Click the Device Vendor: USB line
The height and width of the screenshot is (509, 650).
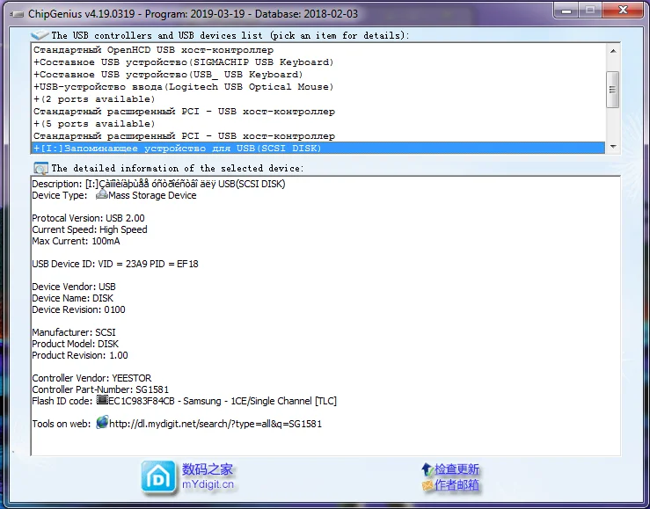[x=74, y=287]
